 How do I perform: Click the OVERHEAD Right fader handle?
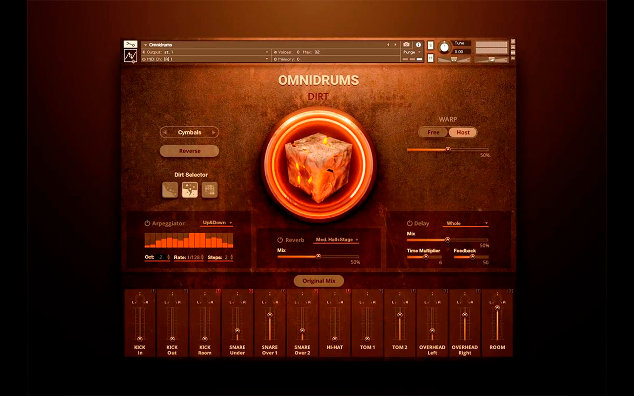(x=465, y=315)
